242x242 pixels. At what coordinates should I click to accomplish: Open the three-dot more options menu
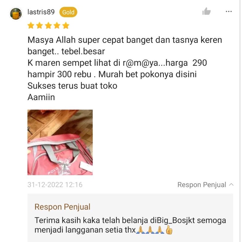point(228,11)
